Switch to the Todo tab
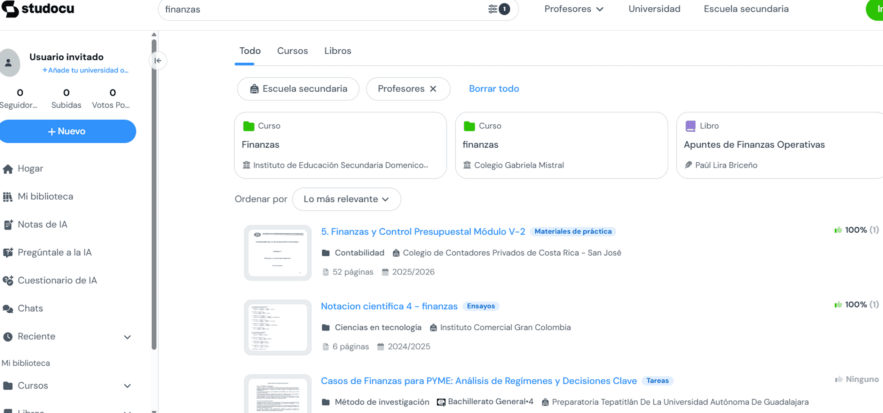Screen dimensions: 883x413 click(x=250, y=51)
